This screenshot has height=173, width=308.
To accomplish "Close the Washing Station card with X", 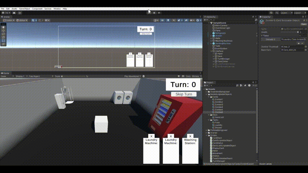I will click(x=190, y=136).
